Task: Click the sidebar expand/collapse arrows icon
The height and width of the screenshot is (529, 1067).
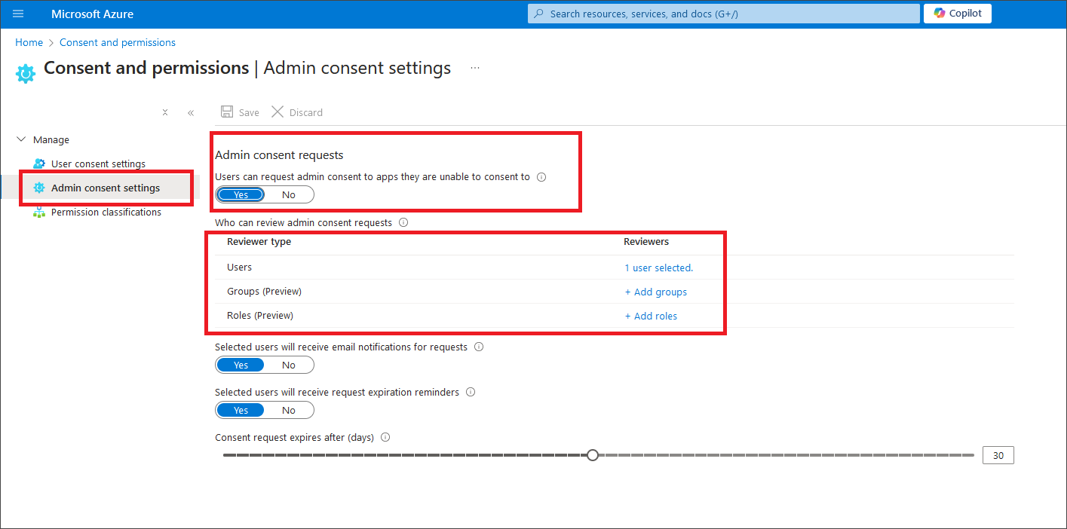Action: [x=165, y=113]
